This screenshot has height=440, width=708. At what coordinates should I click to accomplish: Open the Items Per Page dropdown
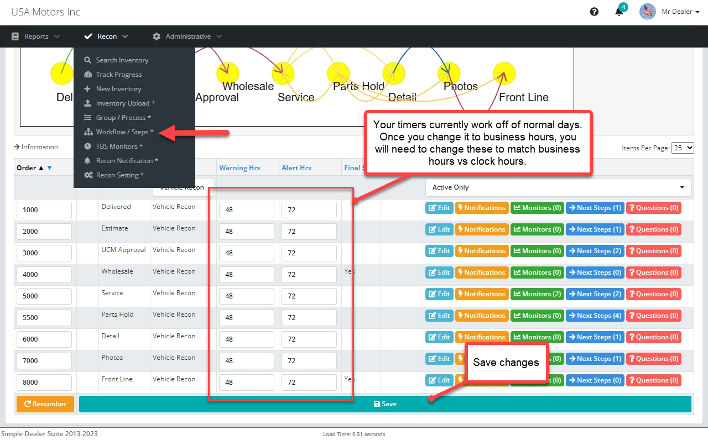coord(682,148)
